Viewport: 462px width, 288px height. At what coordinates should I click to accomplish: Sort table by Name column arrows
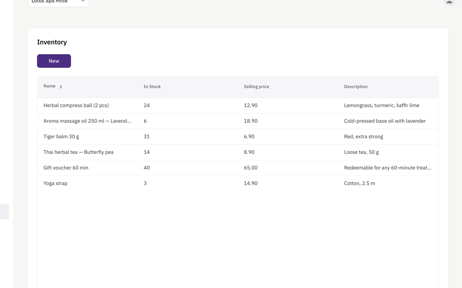tap(61, 87)
